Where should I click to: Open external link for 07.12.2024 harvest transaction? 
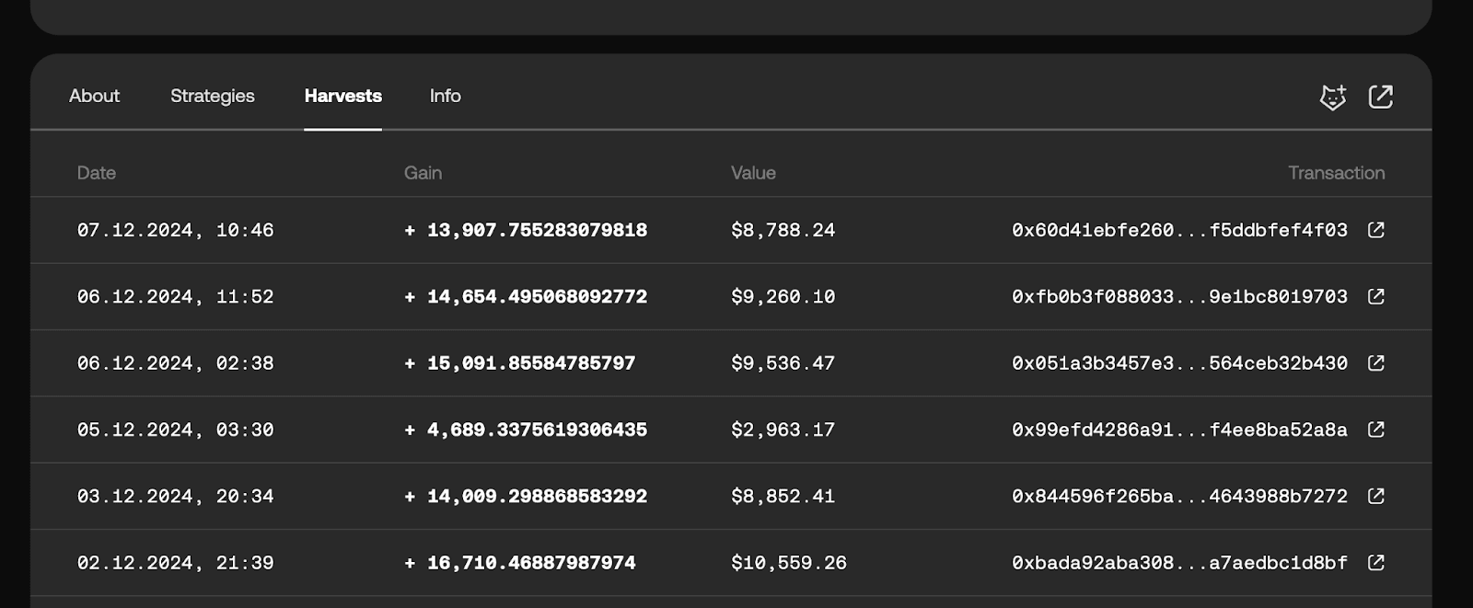coord(1375,230)
